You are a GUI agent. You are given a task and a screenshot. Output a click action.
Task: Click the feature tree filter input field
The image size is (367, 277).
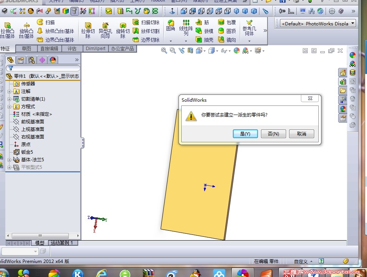click(43, 68)
